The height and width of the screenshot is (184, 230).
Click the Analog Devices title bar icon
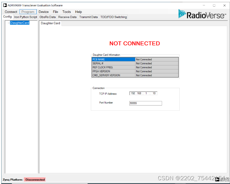(x=5, y=5)
